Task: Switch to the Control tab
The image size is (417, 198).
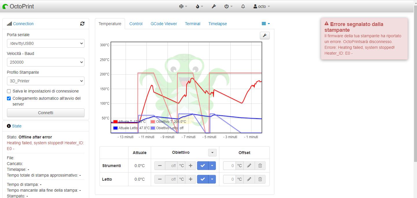Action: point(136,24)
